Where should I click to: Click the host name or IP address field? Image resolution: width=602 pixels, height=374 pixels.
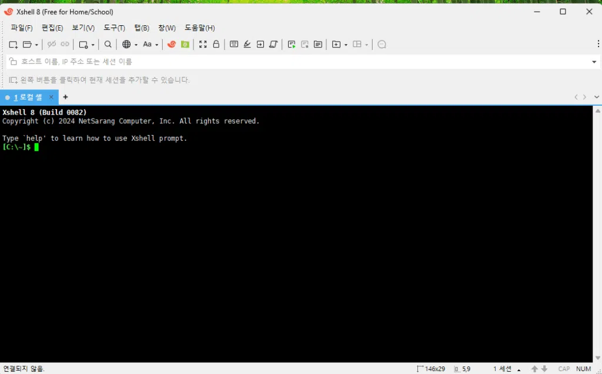(x=294, y=62)
